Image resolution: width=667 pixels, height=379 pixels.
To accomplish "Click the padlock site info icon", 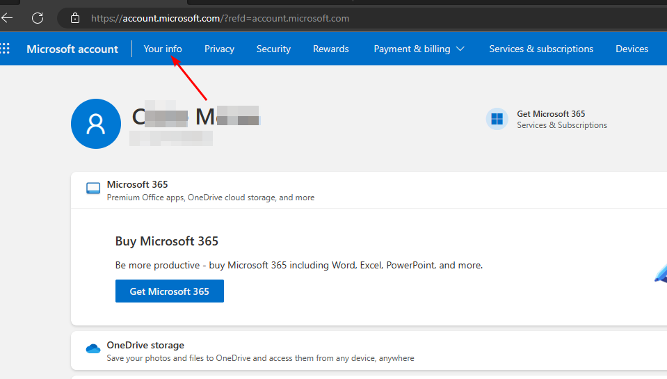I will click(x=75, y=18).
